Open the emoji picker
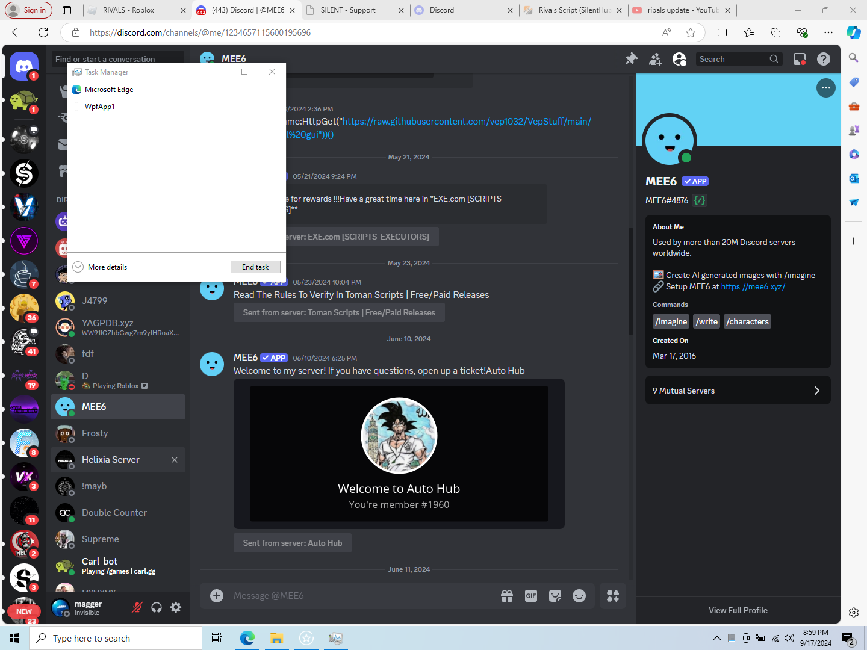 pos(579,596)
